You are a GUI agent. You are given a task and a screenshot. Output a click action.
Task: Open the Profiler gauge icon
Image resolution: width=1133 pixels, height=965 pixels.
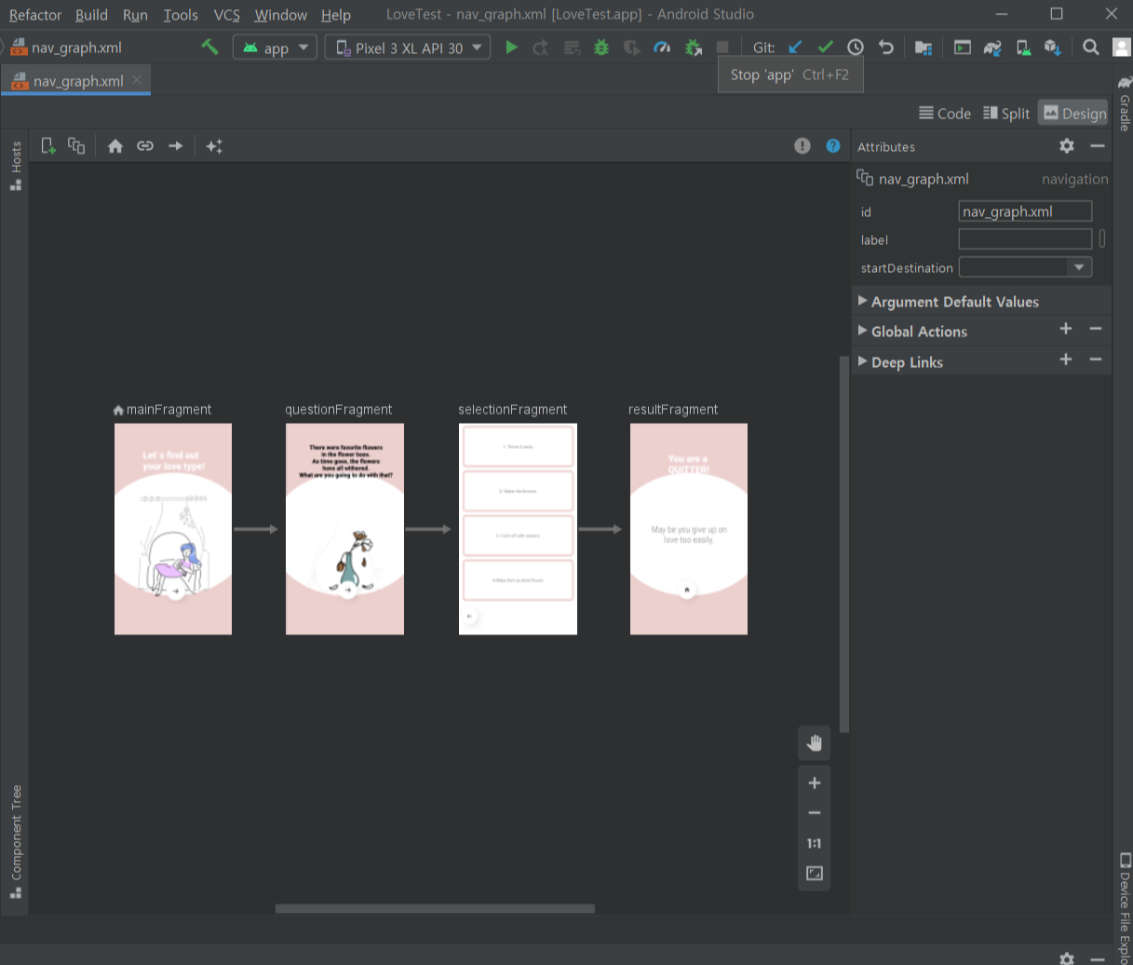662,48
